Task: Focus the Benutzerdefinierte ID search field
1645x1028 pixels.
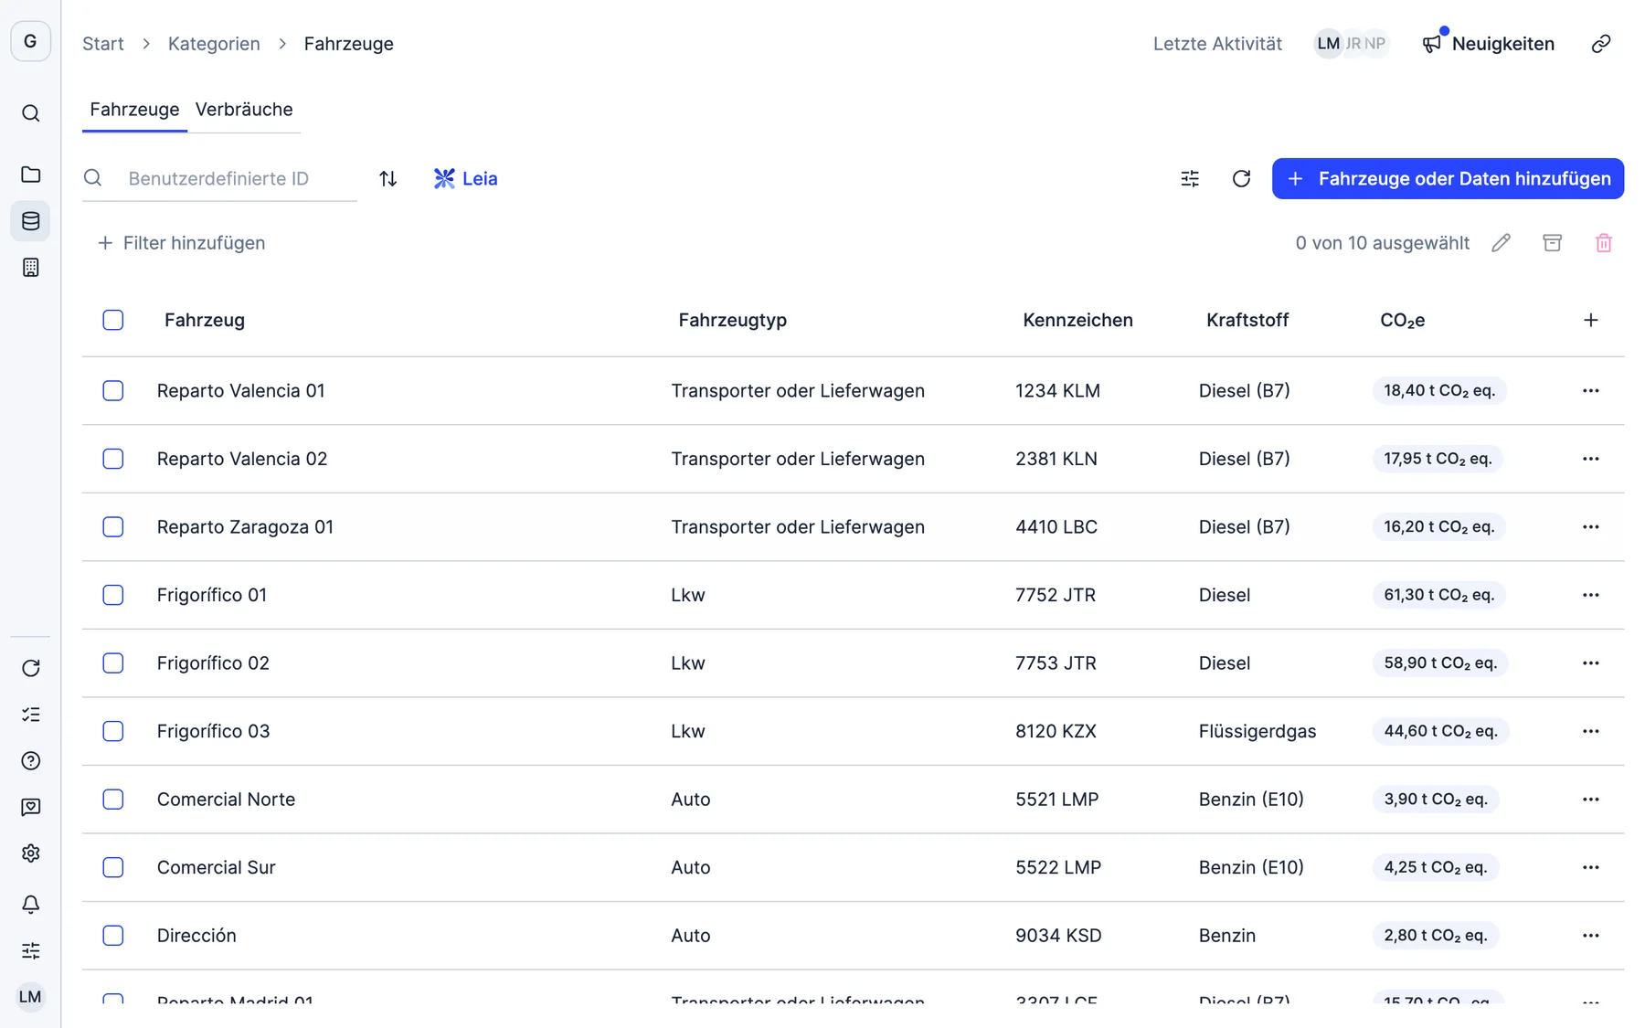Action: click(x=238, y=178)
